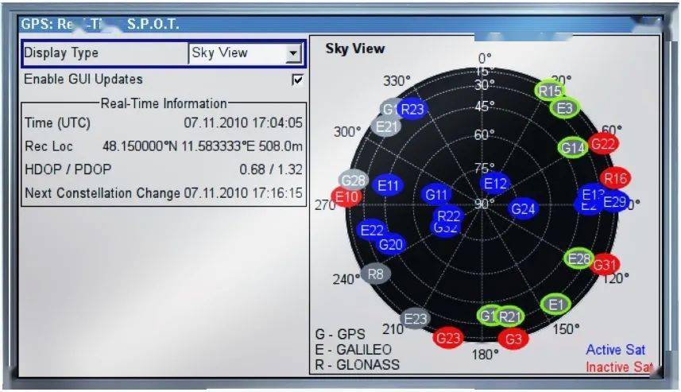Screen dimensions: 681x392
Task: Select satellite R15 in sky view
Action: [550, 91]
